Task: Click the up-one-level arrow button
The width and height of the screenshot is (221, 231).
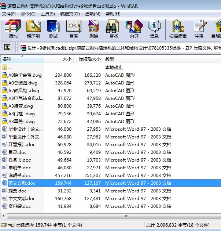Action: [7, 47]
